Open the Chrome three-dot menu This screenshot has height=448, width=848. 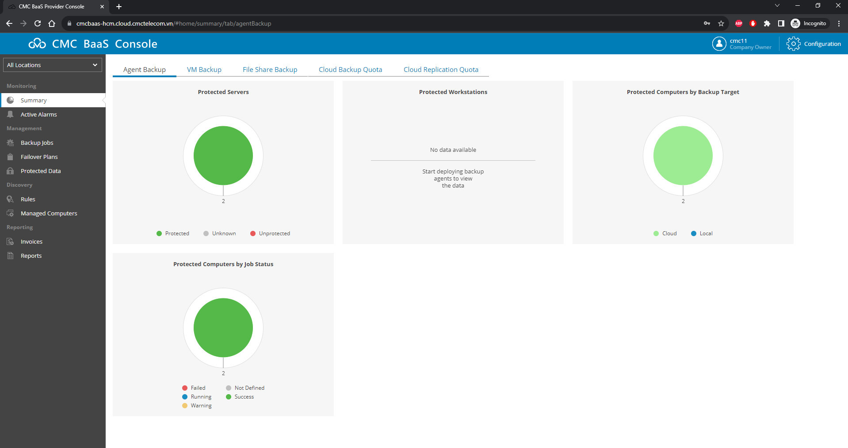coord(839,23)
